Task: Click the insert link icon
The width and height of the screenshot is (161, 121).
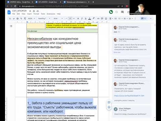Action: (98, 18)
